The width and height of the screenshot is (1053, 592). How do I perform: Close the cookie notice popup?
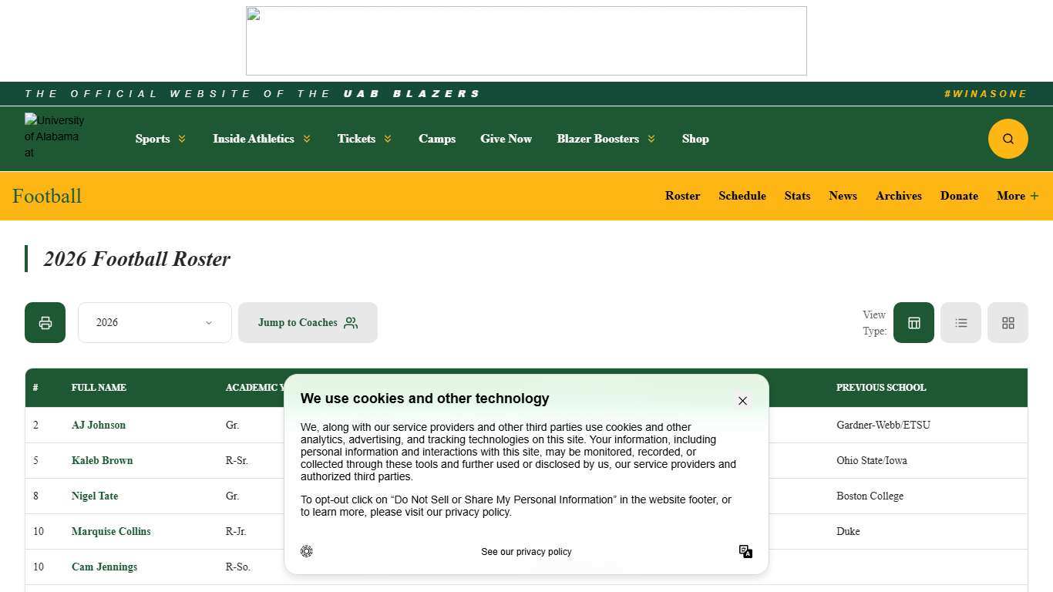pos(742,401)
